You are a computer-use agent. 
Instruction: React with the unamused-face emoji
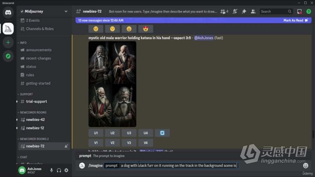click(x=112, y=29)
